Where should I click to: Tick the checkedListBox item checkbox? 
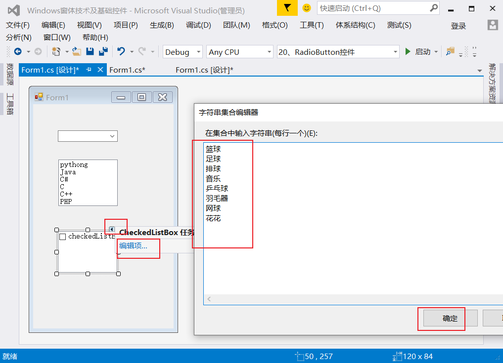[x=63, y=237]
